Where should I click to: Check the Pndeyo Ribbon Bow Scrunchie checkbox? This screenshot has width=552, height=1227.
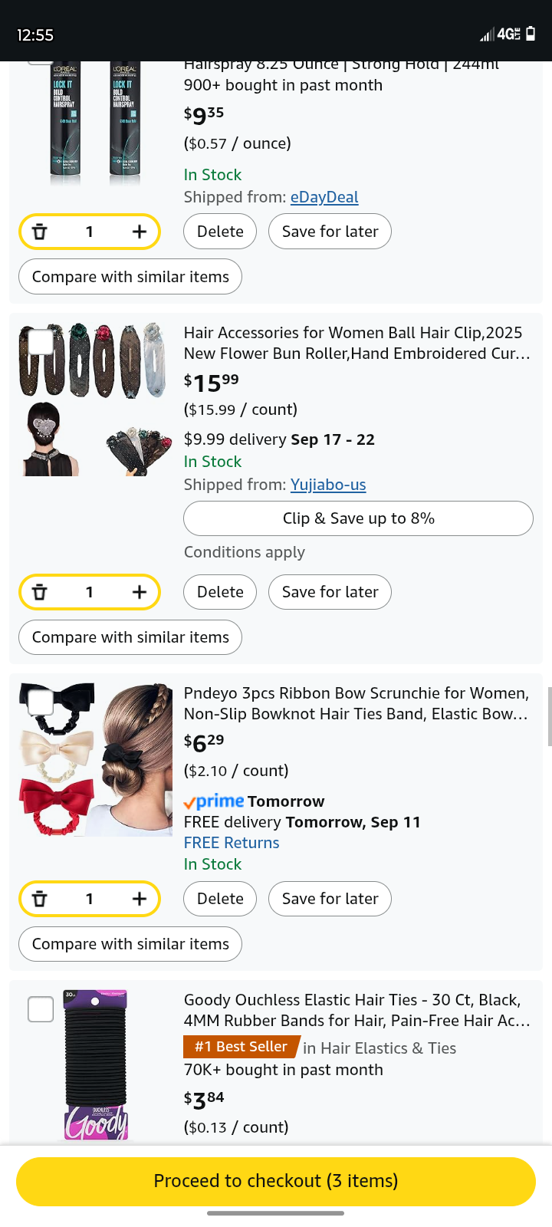click(x=41, y=702)
